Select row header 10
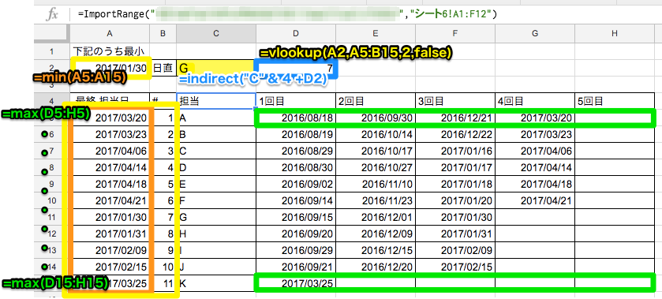The height and width of the screenshot is (299, 662). click(x=52, y=200)
